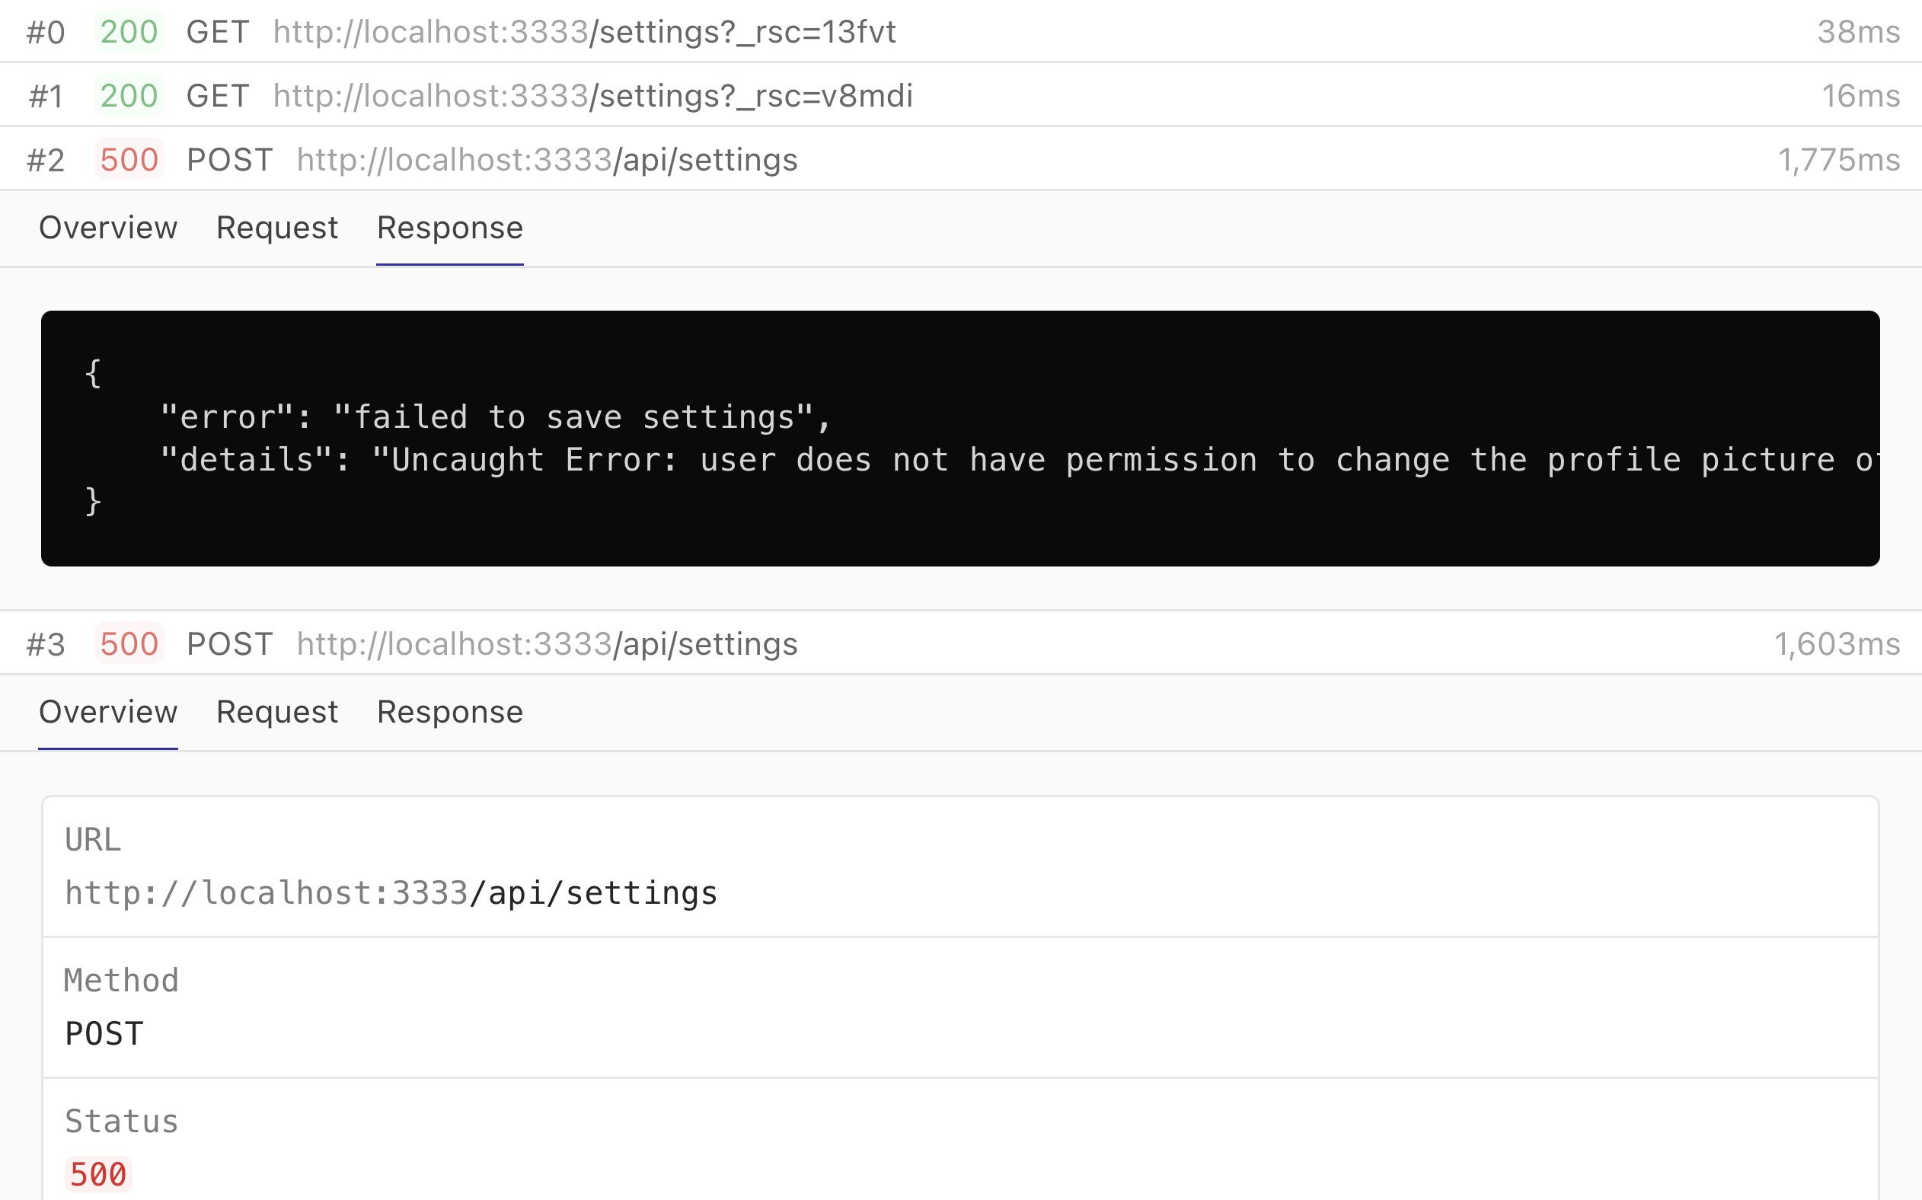Collapse request #3 POST api/settings row
Screen dimensions: 1922x1200
click(x=961, y=643)
